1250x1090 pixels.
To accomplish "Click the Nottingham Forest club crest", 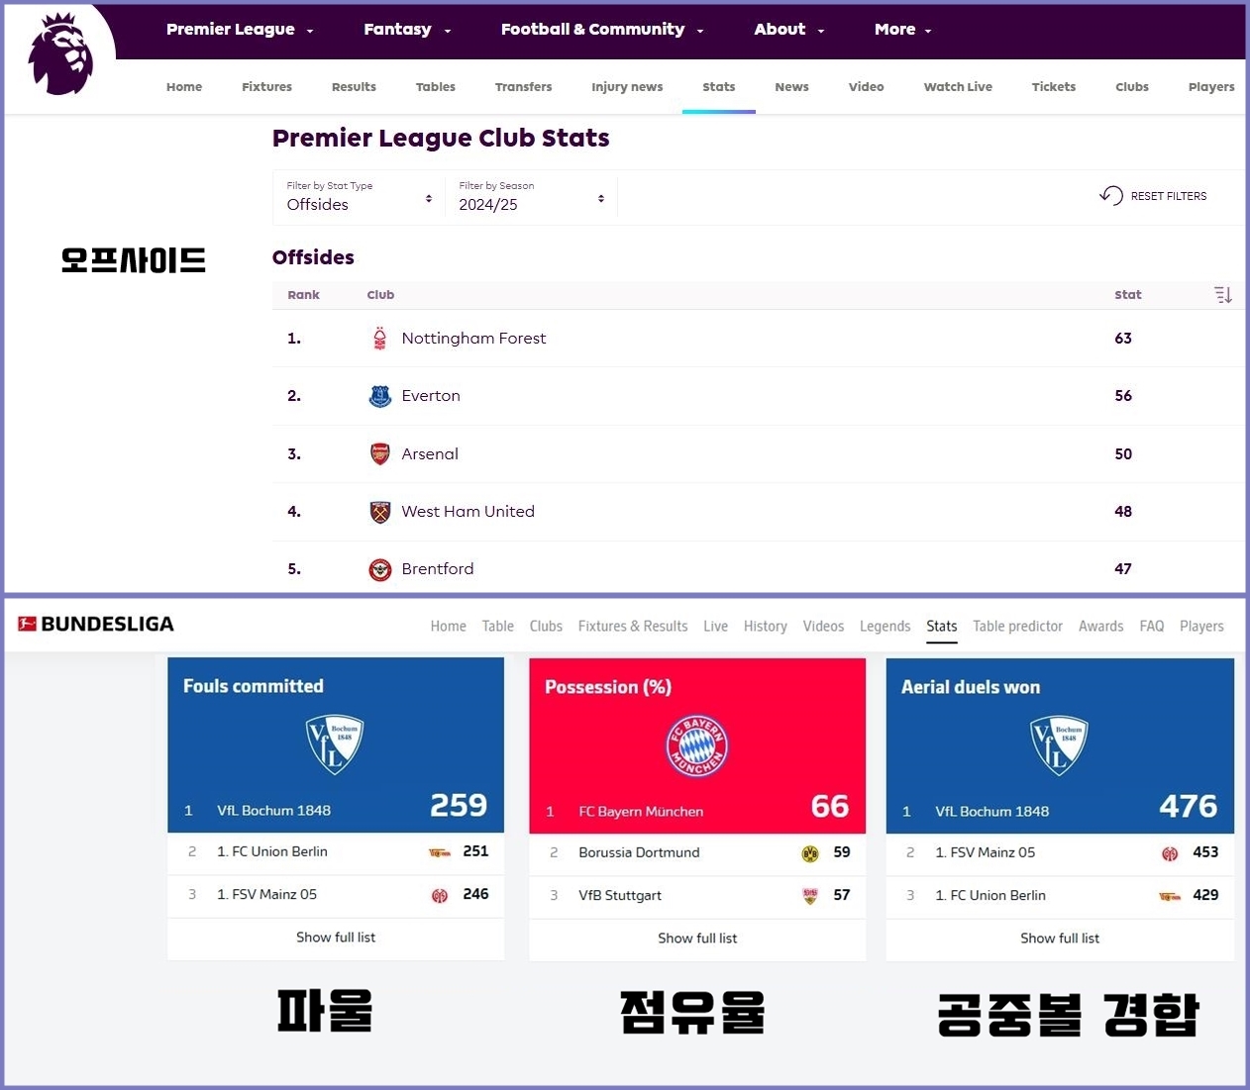I will (x=379, y=339).
